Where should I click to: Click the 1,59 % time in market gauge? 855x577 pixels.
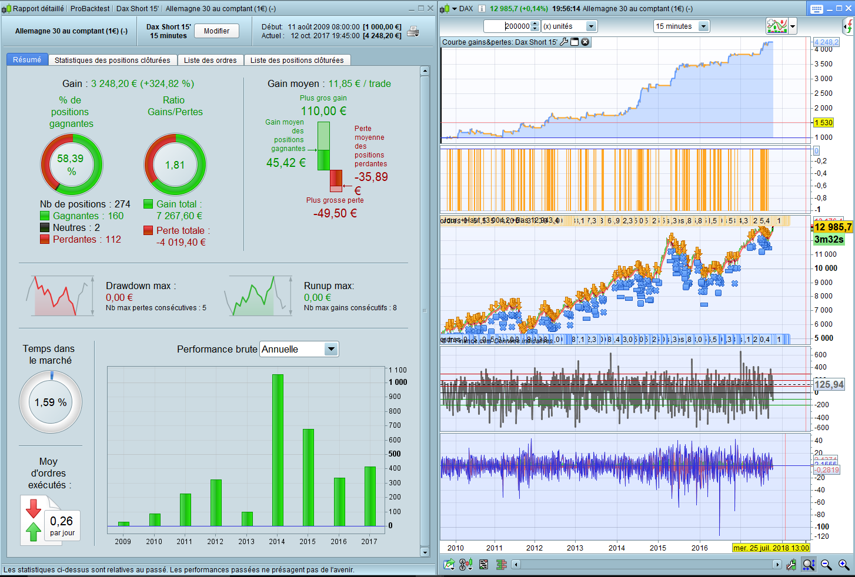tap(51, 402)
